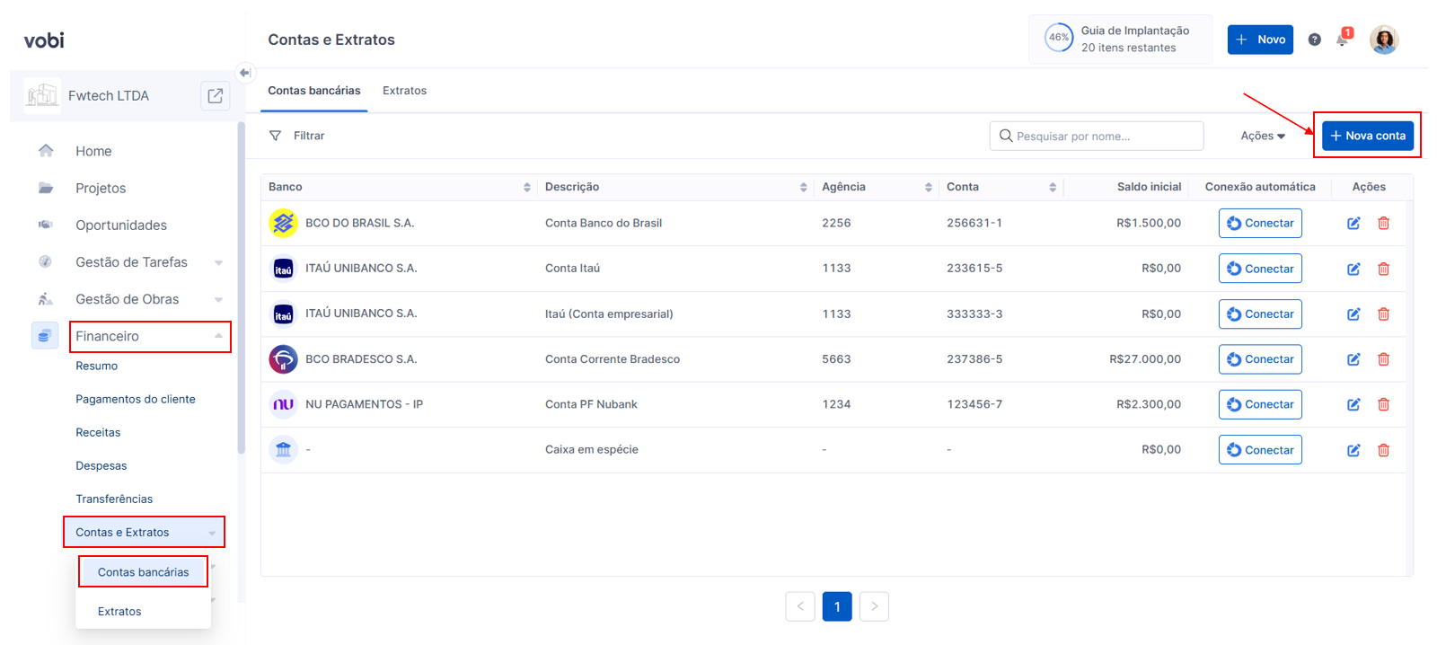Edit the Caixa em espécie row
1437x645 pixels.
point(1353,450)
